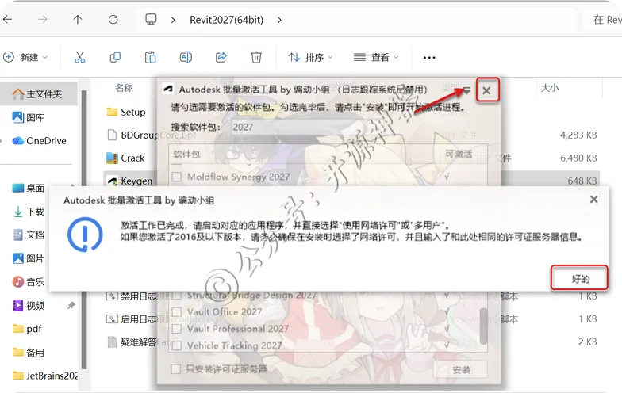Open 图库 gallery in the sidebar
Screen dimensions: 622x393
(x=29, y=117)
